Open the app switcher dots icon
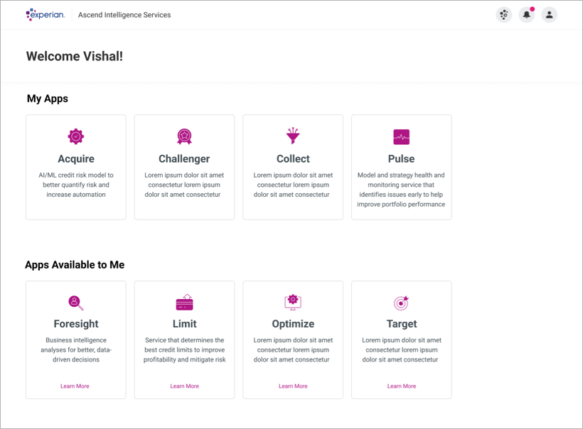The height and width of the screenshot is (429, 583). (504, 14)
